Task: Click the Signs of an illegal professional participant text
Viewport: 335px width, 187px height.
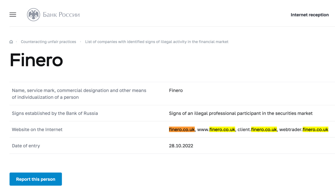Action: (241, 113)
